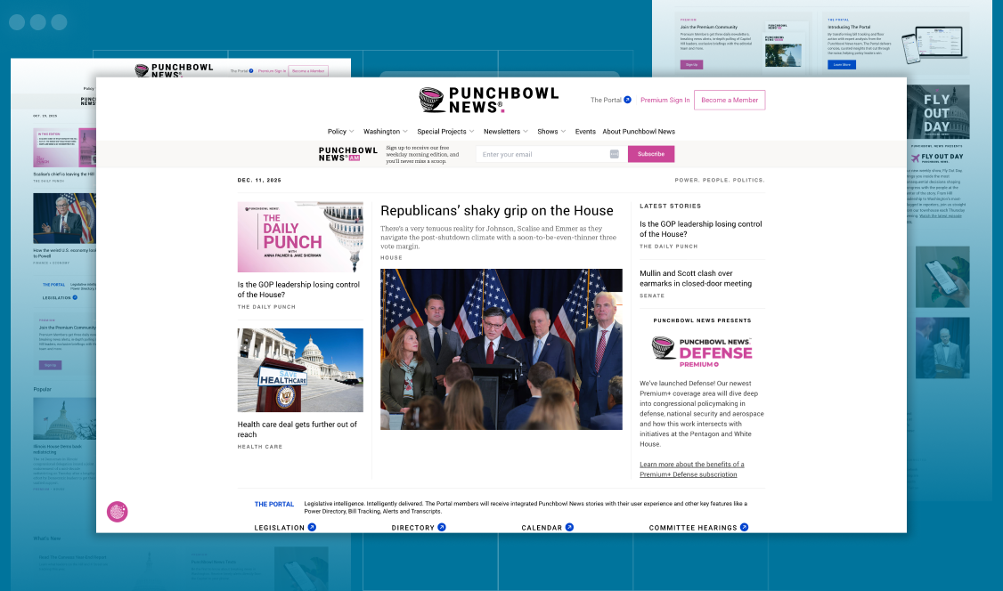The width and height of the screenshot is (1003, 591).
Task: Open the Policy navigation item
Action: click(x=337, y=132)
